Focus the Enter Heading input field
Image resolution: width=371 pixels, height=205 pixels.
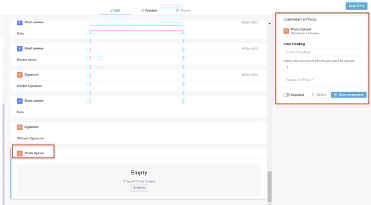click(x=325, y=52)
